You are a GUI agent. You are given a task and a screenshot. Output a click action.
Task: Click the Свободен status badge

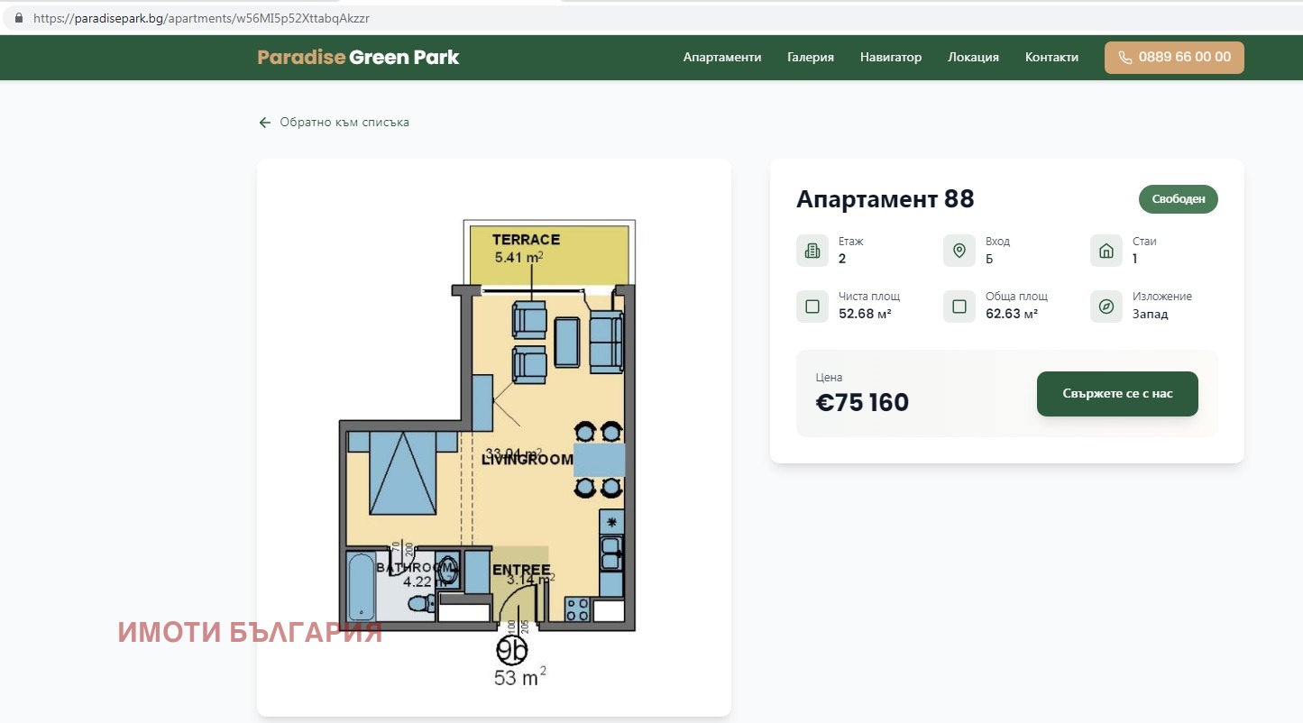pos(1178,199)
